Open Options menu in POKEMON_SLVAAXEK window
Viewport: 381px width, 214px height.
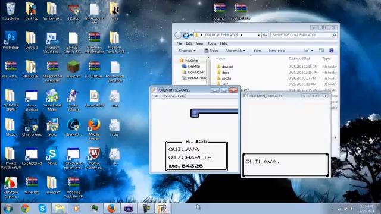tap(168, 96)
